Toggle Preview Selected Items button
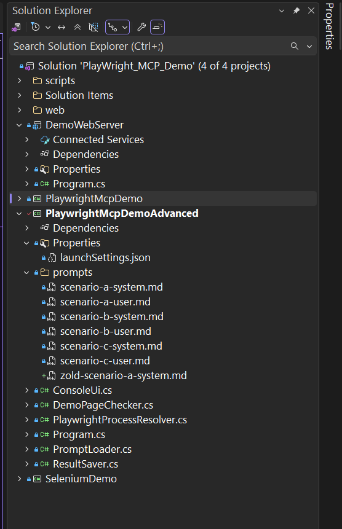The image size is (342, 529). pos(157,27)
